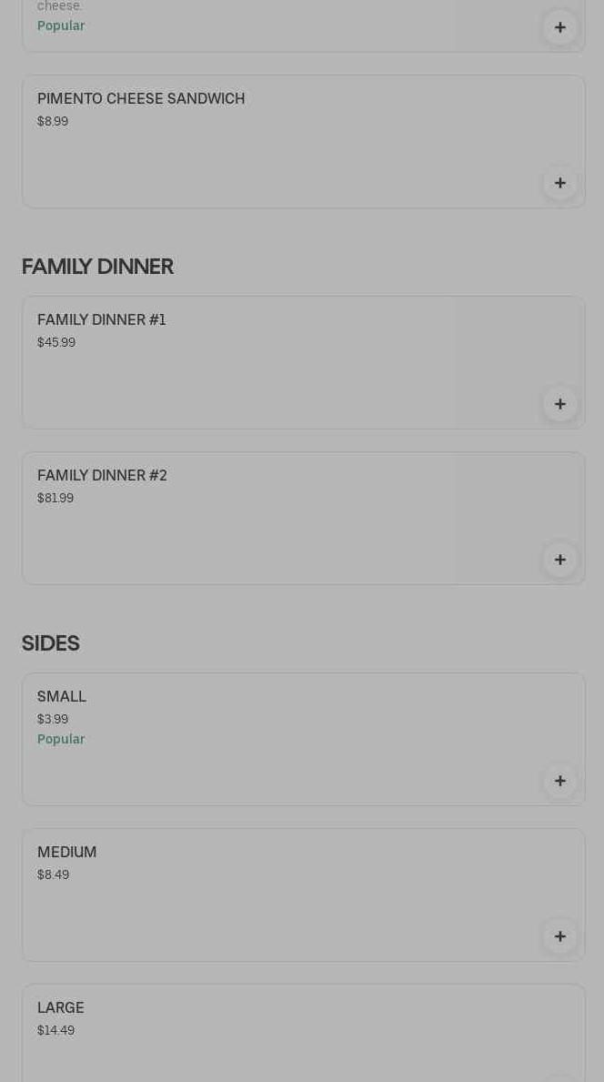Select the Family Dinner #2 title
The width and height of the screenshot is (604, 1082).
click(x=102, y=475)
